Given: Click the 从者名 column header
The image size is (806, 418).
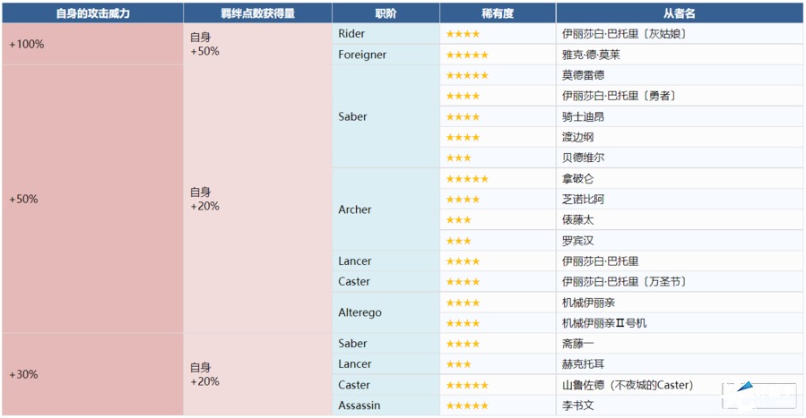Looking at the screenshot, I should point(679,13).
